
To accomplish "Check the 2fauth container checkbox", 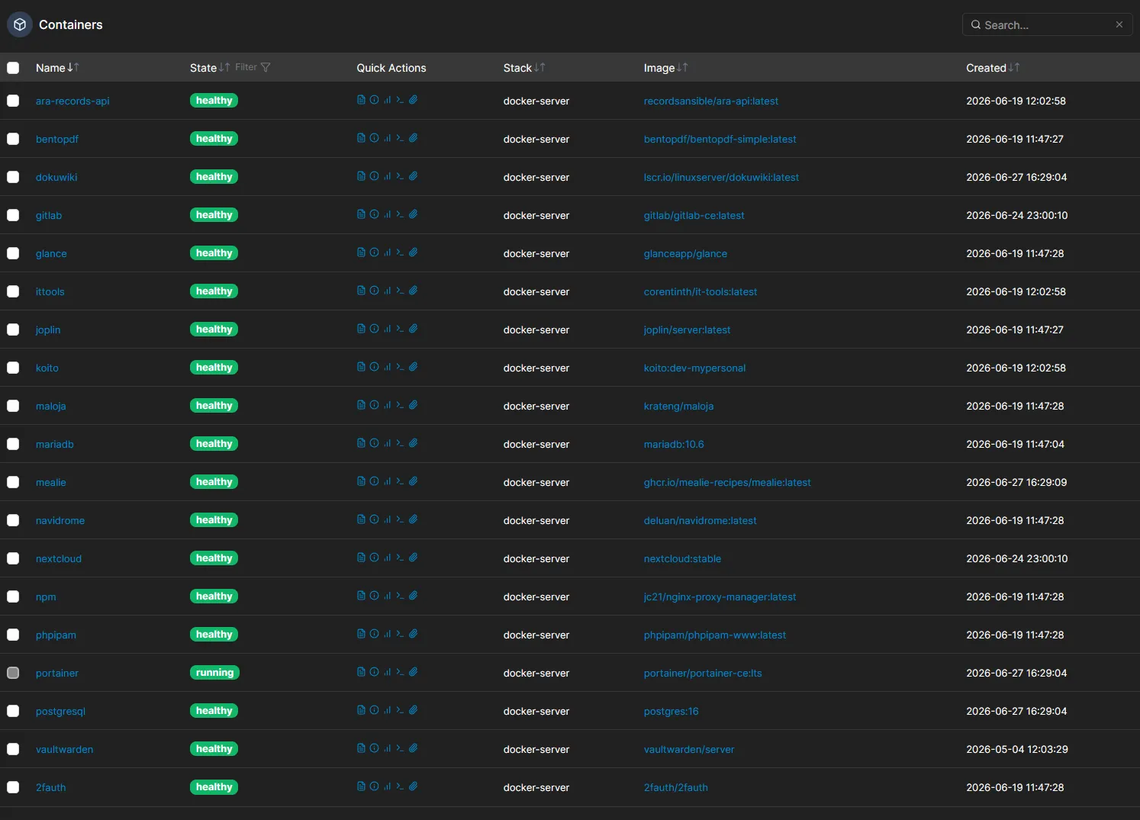I will (x=13, y=787).
